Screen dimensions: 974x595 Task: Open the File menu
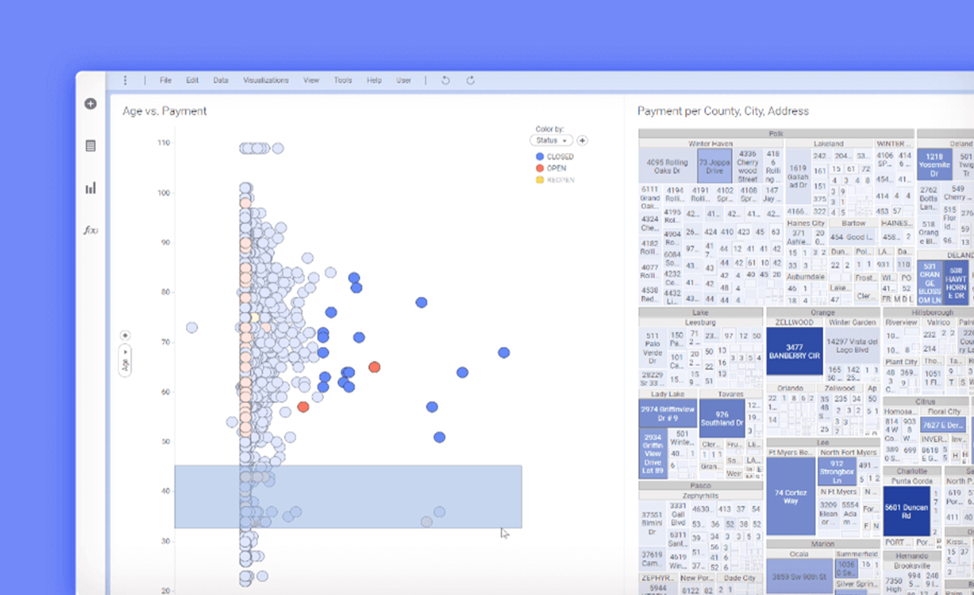[x=166, y=80]
